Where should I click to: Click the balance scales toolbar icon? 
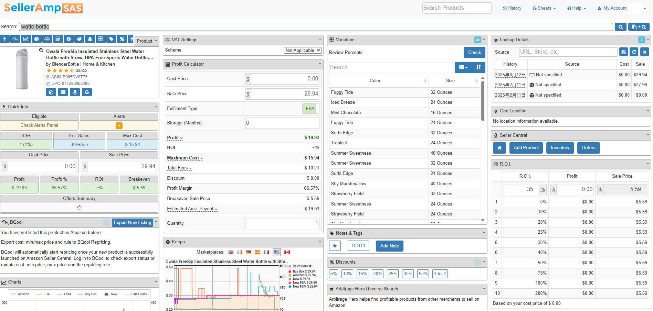(47, 39)
